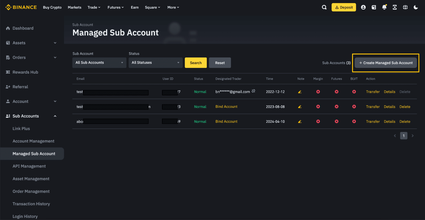Screen dimensions: 425x220
Task: Open notifications bell icon
Action: click(384, 7)
